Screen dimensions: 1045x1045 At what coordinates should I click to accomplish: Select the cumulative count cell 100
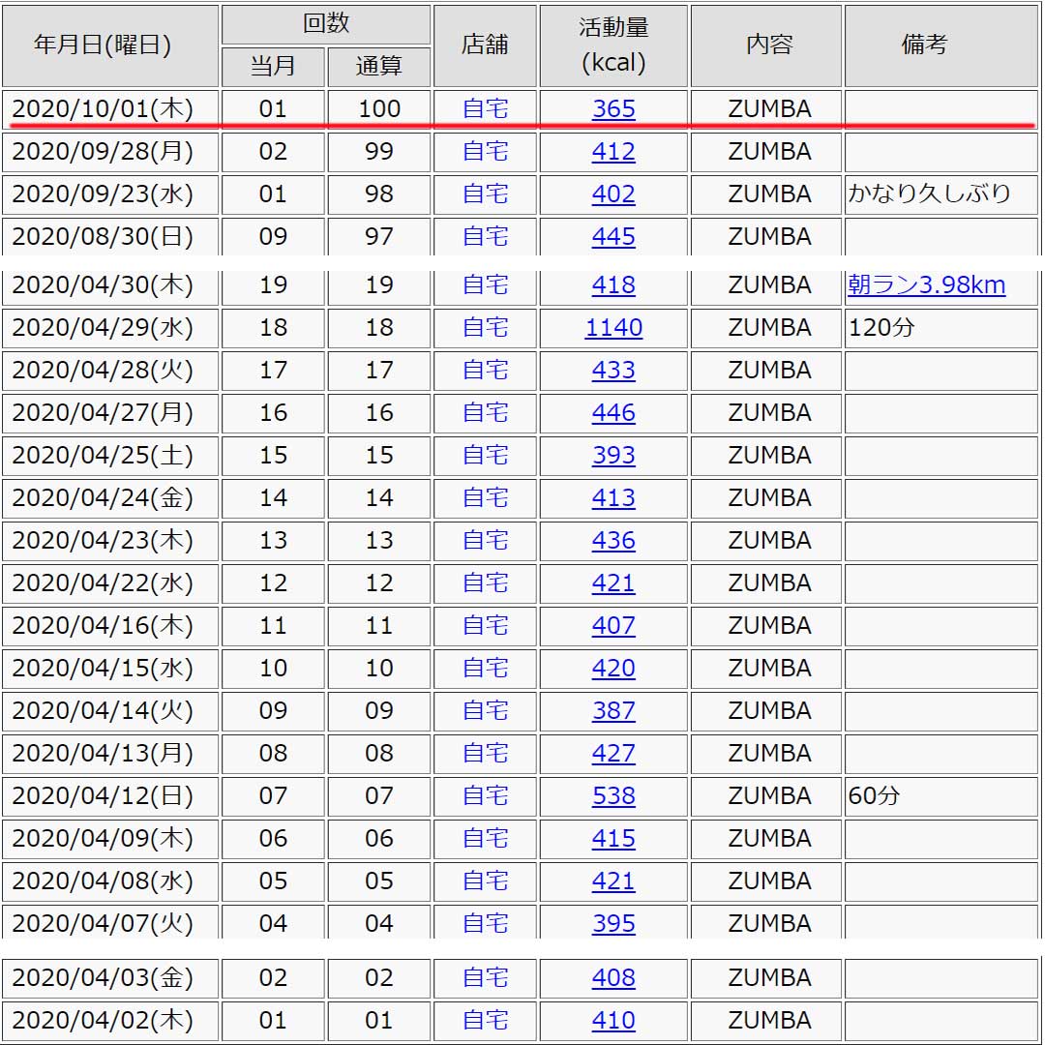[379, 108]
